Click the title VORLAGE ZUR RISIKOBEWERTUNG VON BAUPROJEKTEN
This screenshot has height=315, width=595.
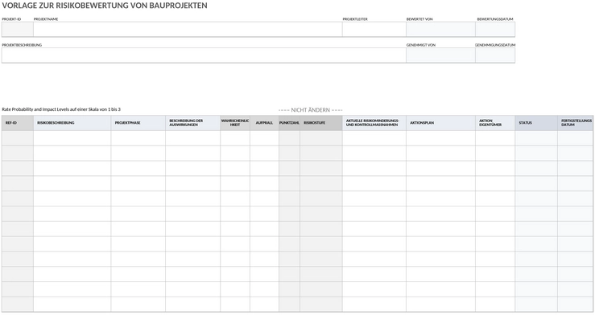pyautogui.click(x=105, y=6)
